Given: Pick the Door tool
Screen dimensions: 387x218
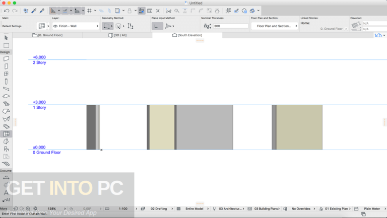Looking at the screenshot, I should 6,66.
